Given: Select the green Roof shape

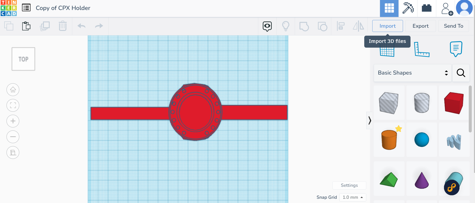Looking at the screenshot, I should (x=389, y=179).
